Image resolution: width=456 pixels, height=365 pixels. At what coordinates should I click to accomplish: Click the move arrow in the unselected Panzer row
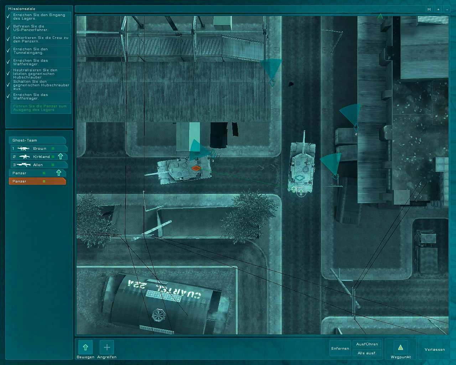59,173
